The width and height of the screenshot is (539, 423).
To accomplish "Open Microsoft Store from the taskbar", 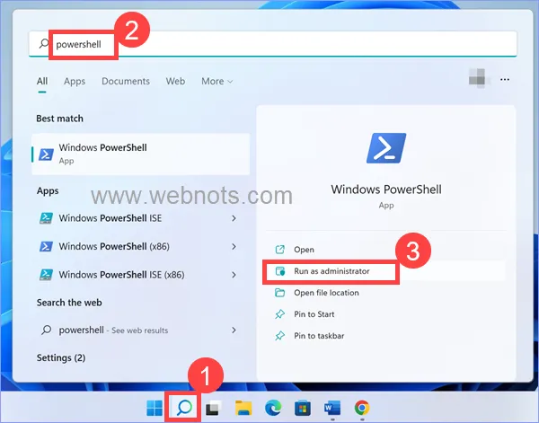I will pos(303,408).
